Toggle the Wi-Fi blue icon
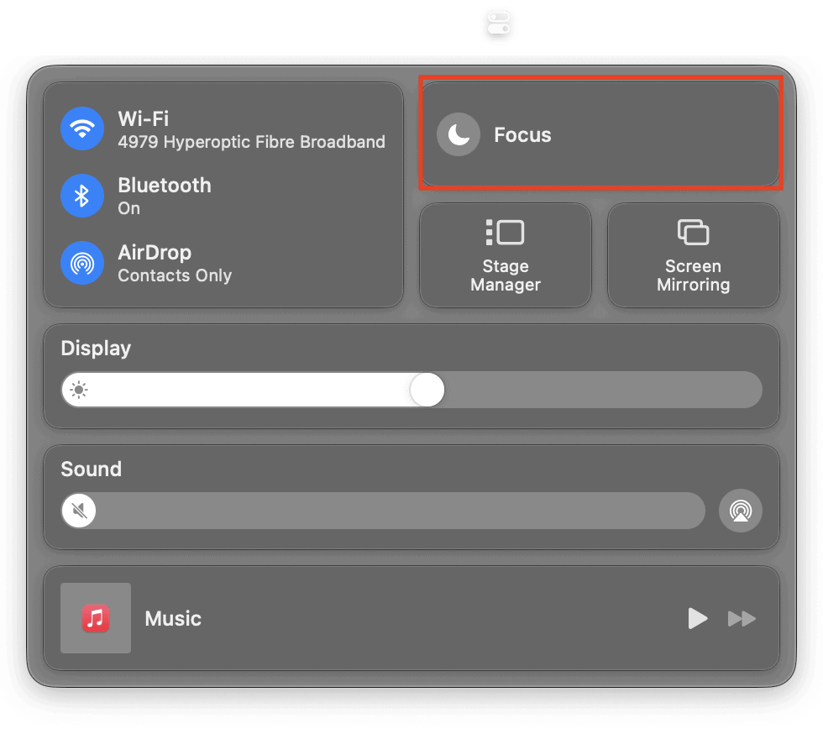The height and width of the screenshot is (734, 823). [82, 128]
